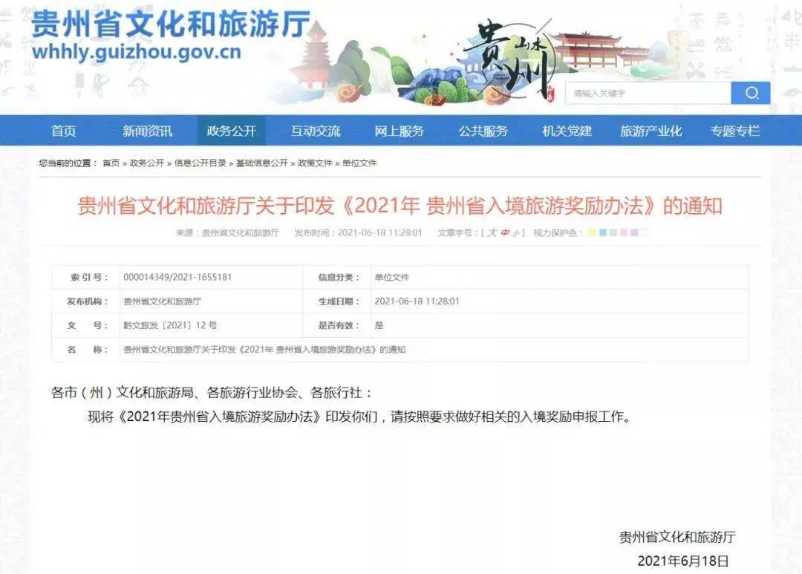
Task: Click the 政策文件 breadcrumb link
Action: pos(315,163)
